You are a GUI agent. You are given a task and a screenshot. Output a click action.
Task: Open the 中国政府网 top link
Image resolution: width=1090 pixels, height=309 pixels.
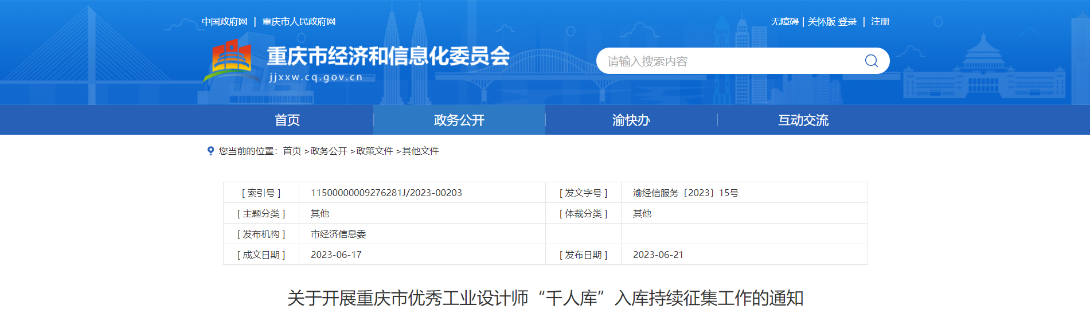pos(224,22)
